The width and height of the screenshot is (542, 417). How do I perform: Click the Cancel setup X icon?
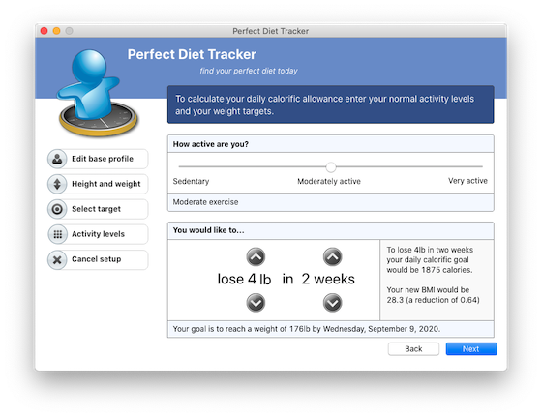(57, 259)
